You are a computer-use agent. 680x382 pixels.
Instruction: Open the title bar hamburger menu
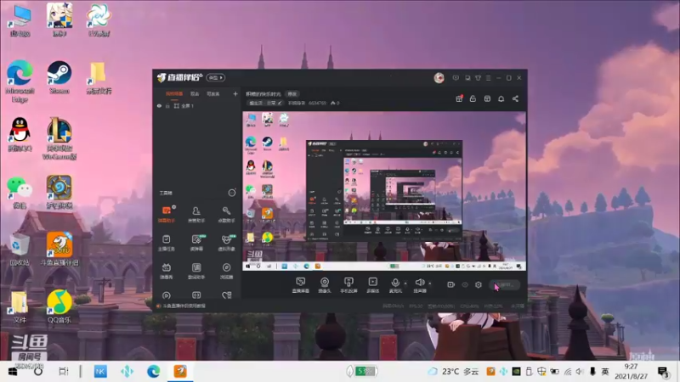point(488,78)
